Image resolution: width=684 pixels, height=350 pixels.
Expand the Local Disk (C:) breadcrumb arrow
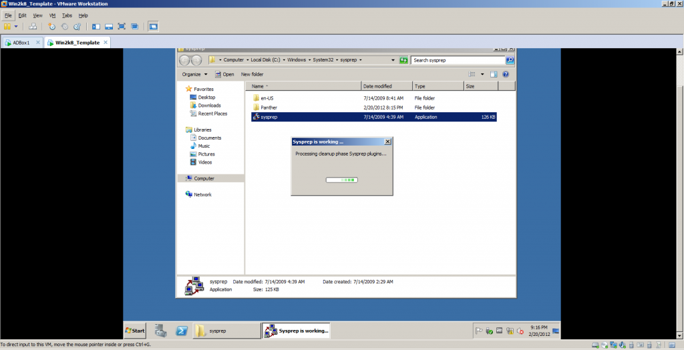[283, 60]
